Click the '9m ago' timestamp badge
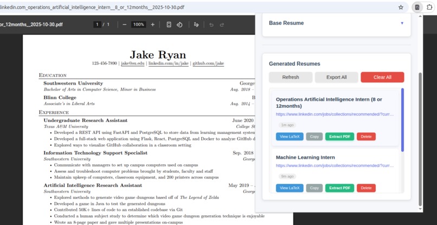Image resolution: width=437 pixels, height=225 pixels. point(287,177)
